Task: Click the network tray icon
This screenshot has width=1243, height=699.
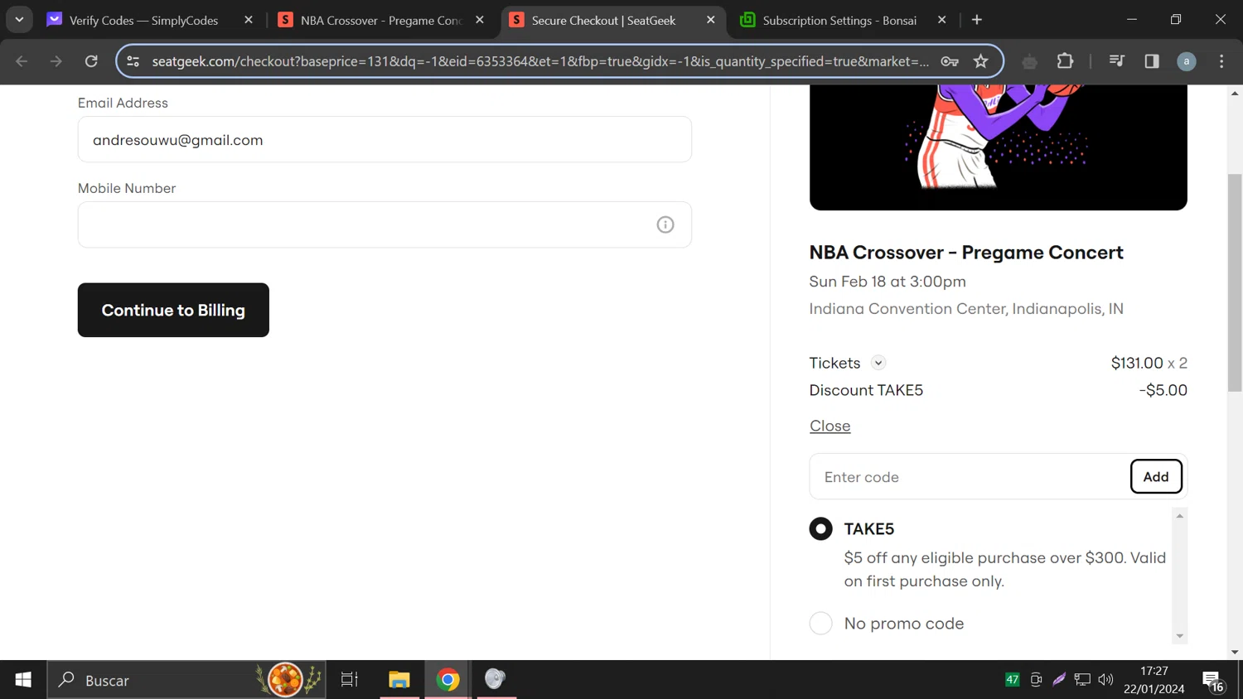Action: 1082,680
